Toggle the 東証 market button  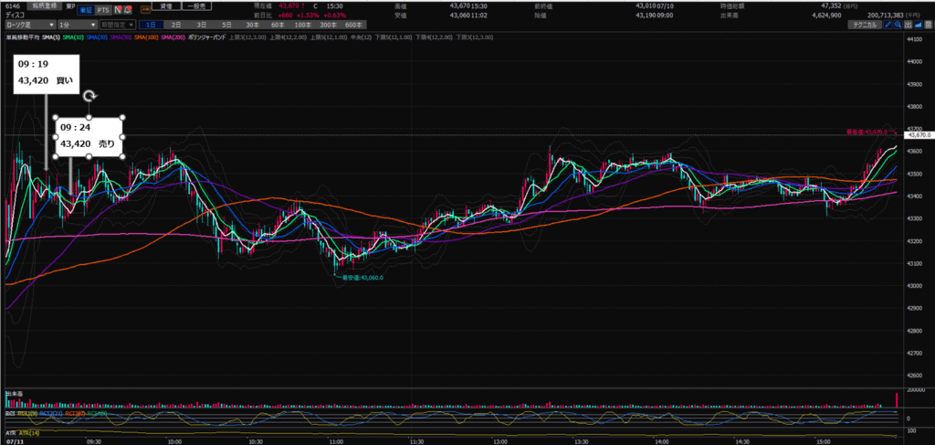(x=86, y=10)
